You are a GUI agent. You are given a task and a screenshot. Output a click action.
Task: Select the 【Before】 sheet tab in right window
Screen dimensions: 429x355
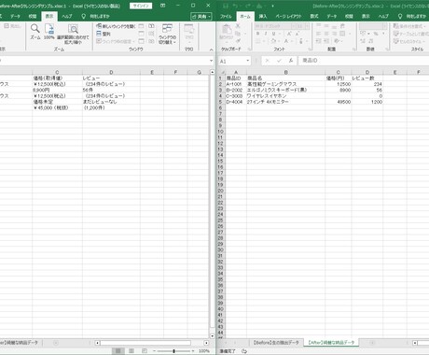coord(276,343)
